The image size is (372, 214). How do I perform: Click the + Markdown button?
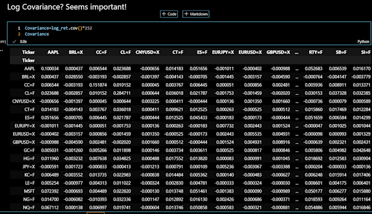click(x=196, y=14)
